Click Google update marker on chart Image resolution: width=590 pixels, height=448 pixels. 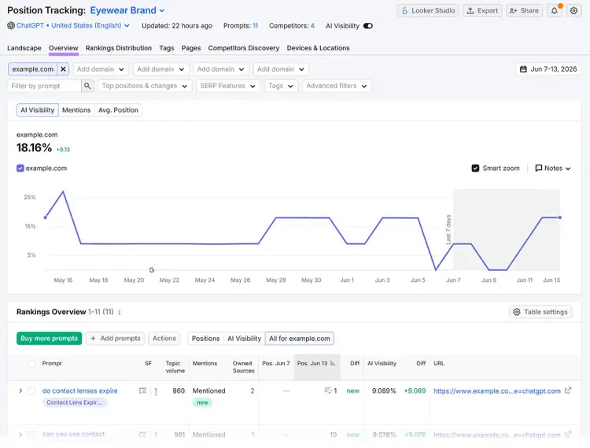152,270
